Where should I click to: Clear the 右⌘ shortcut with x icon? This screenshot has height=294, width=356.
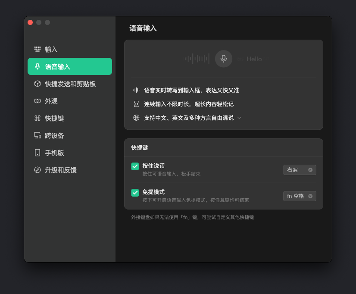point(310,170)
